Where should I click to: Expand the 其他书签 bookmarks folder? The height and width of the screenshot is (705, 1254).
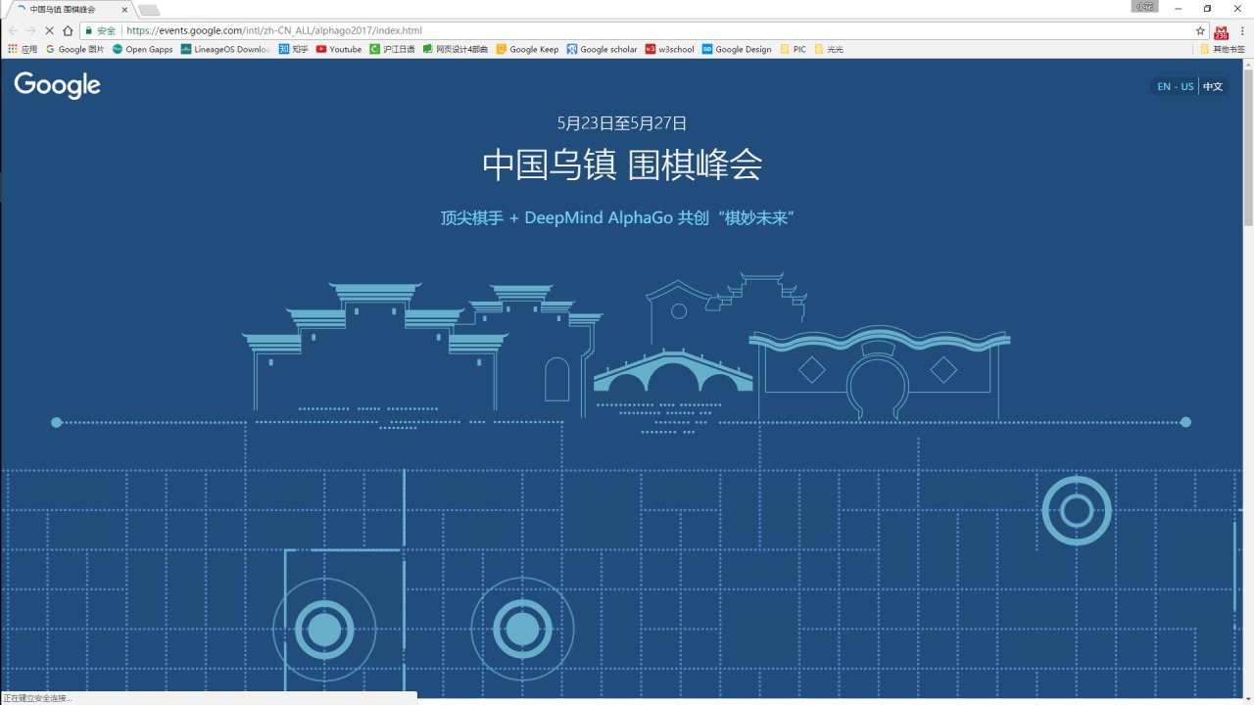1223,49
